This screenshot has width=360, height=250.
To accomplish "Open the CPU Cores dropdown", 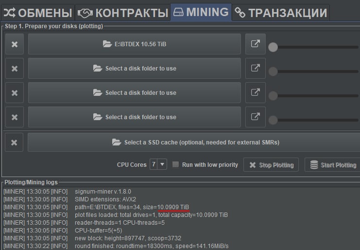I will [158, 164].
